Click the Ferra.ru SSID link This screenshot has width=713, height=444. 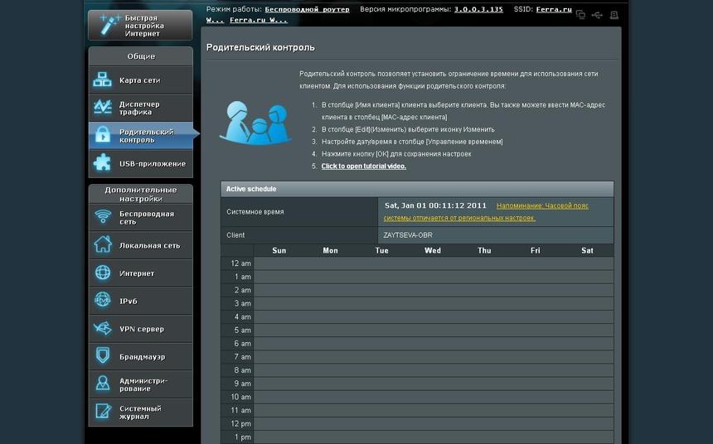[554, 9]
